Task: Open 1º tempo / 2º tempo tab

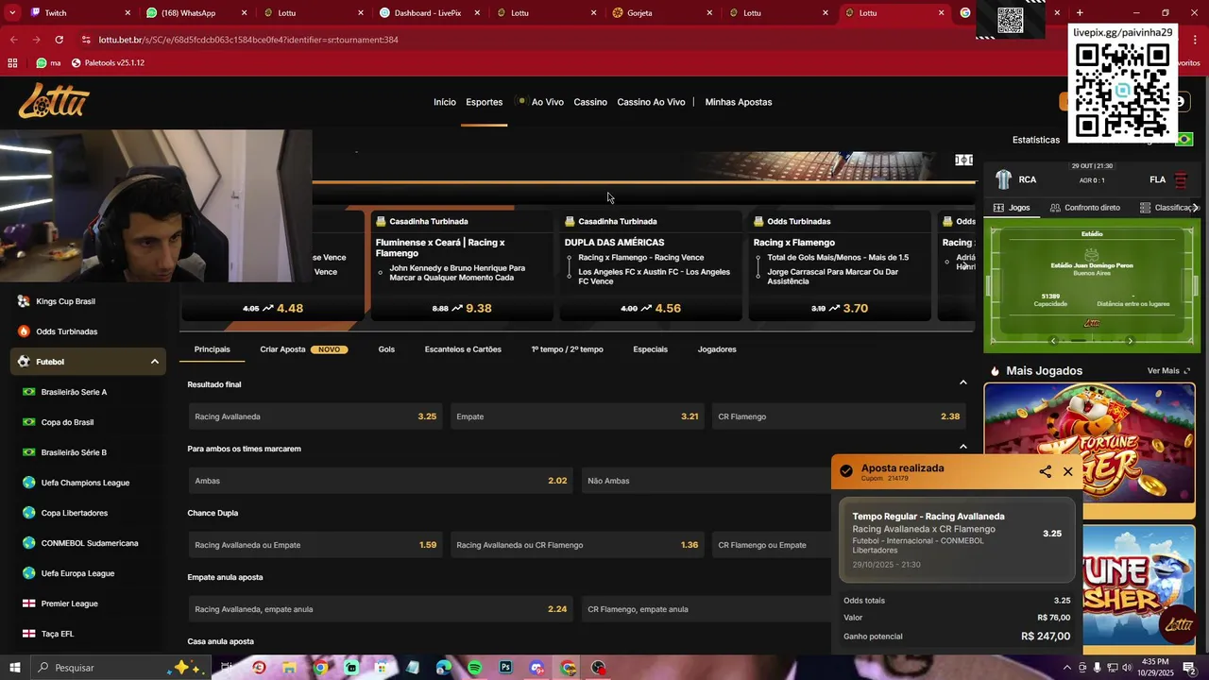Action: point(567,349)
